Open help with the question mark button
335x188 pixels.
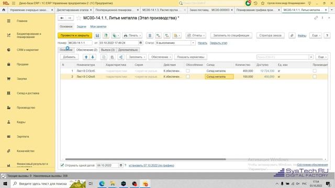point(327,36)
